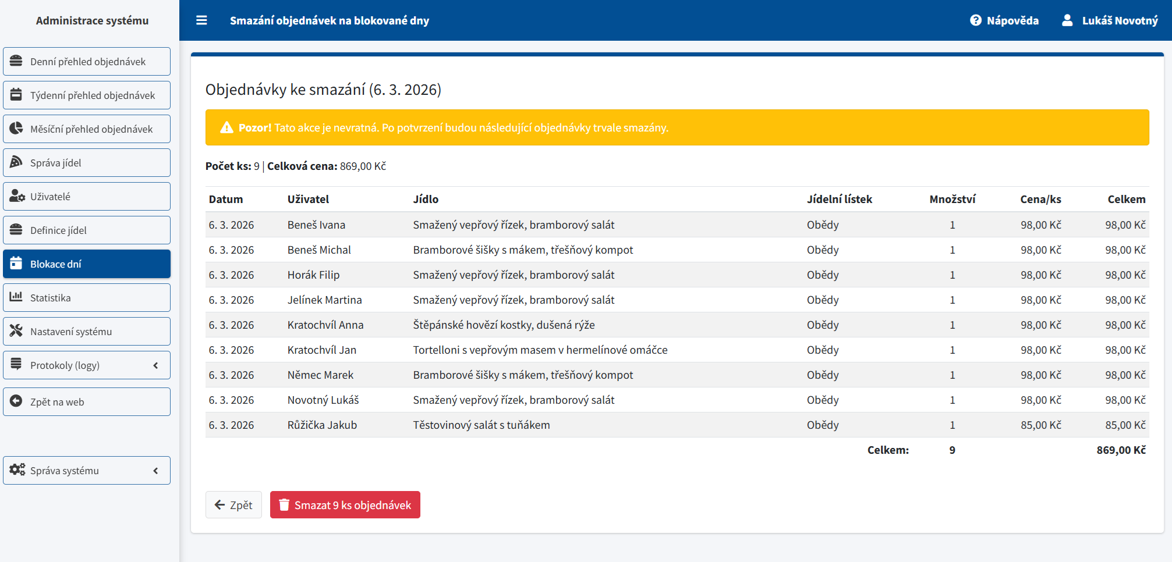Click the user profile icon
1172x562 pixels.
click(1067, 20)
